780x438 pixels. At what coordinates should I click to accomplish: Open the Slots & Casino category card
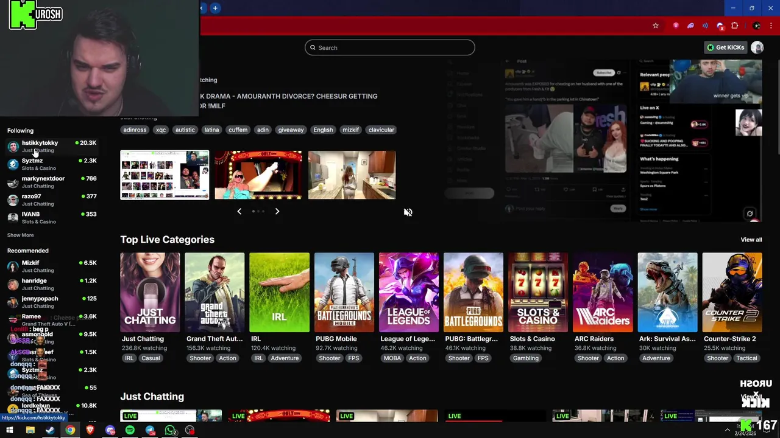(538, 293)
